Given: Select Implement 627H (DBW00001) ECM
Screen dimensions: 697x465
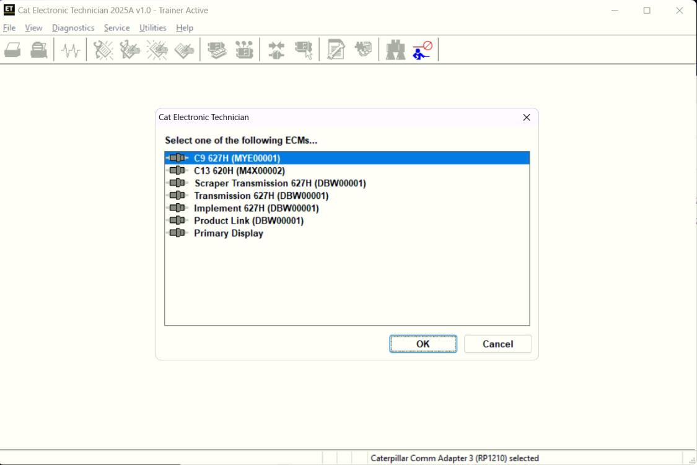Looking at the screenshot, I should pyautogui.click(x=347, y=208).
